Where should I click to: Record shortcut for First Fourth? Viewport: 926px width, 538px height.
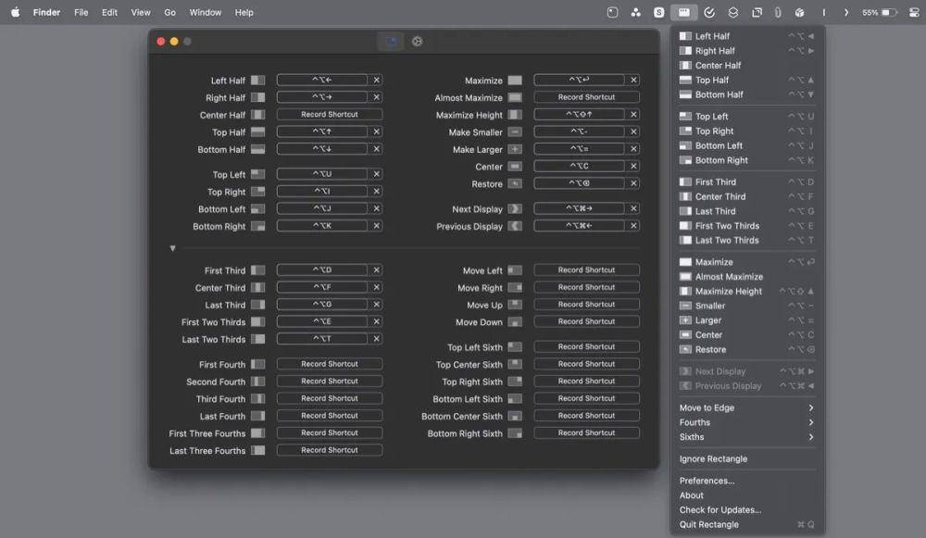click(x=330, y=364)
